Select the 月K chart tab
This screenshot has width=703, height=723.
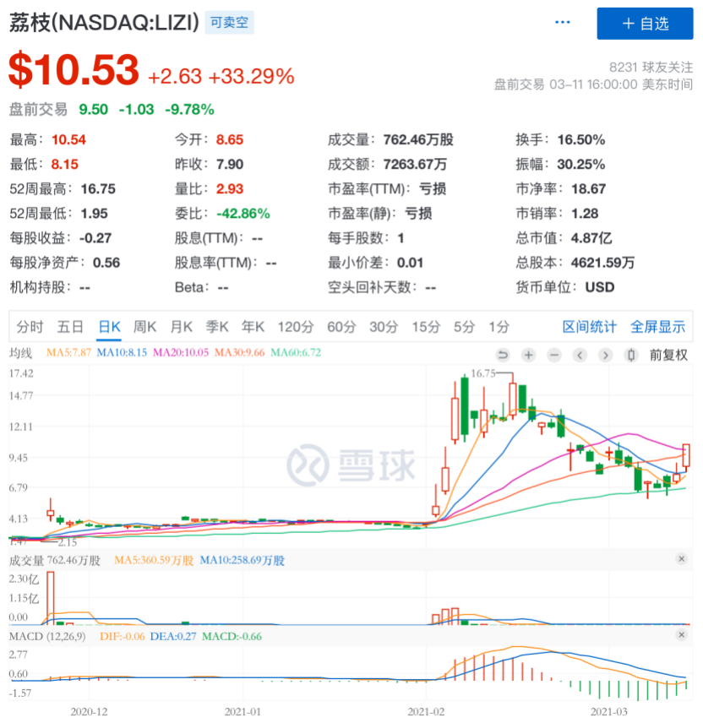click(182, 327)
